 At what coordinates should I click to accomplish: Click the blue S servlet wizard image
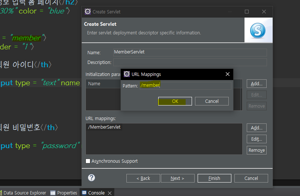click(258, 31)
